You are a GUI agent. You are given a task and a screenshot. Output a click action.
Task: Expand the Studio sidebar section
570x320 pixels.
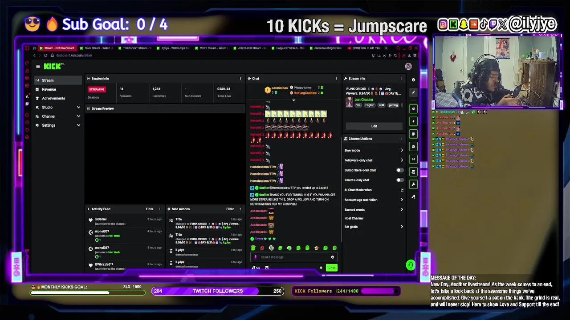(x=58, y=107)
